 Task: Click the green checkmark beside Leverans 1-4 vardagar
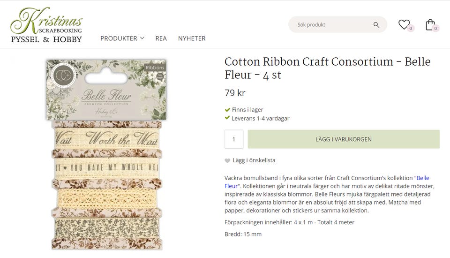pos(227,118)
